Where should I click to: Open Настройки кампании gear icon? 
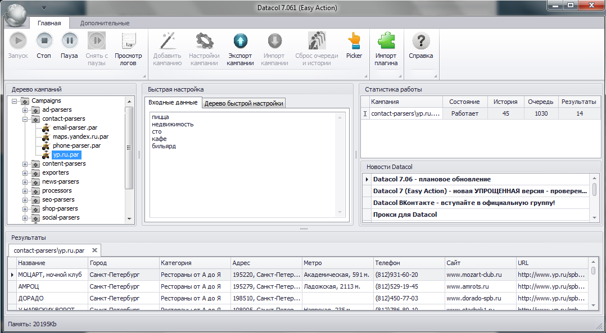click(x=204, y=40)
